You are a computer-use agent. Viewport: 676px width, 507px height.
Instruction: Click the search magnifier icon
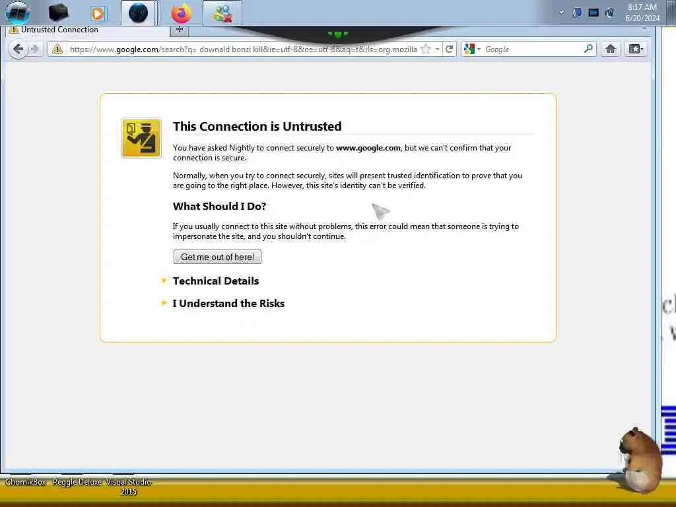(588, 49)
